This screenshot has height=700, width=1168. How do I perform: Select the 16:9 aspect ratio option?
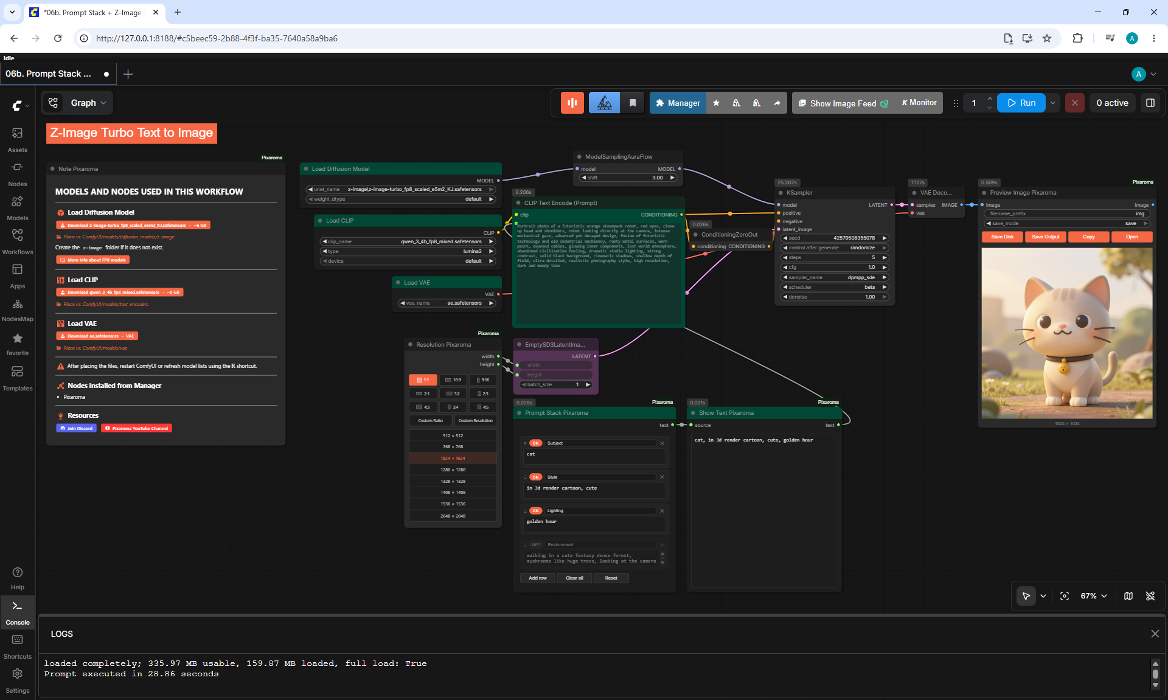[x=453, y=380]
